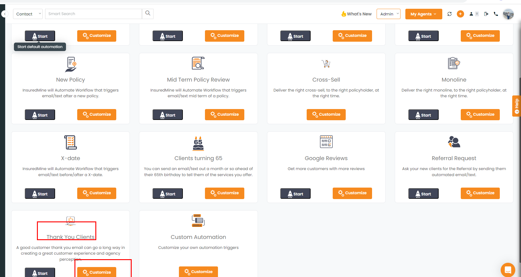Click the Cross-Sell cart icon

tap(326, 63)
